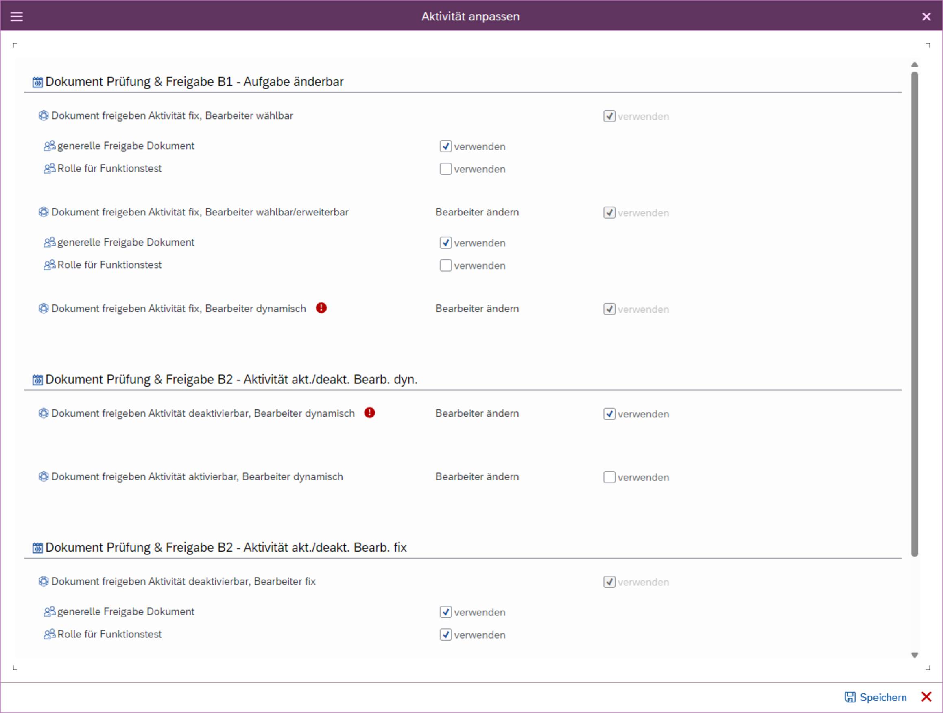Uncheck verwenden for last Rolle für Funktionstest
Screen dimensions: 943x713
445,634
